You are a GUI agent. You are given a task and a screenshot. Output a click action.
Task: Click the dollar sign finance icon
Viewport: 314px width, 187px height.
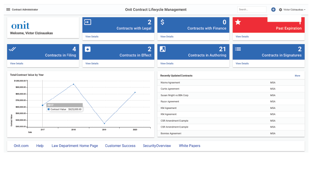tap(162, 22)
